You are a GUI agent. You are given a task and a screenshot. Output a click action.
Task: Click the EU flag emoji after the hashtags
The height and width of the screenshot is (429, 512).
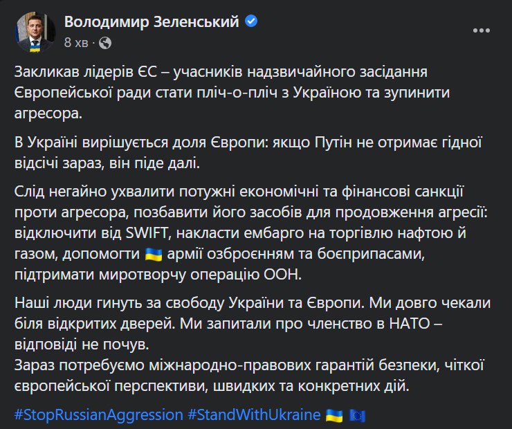coord(357,416)
